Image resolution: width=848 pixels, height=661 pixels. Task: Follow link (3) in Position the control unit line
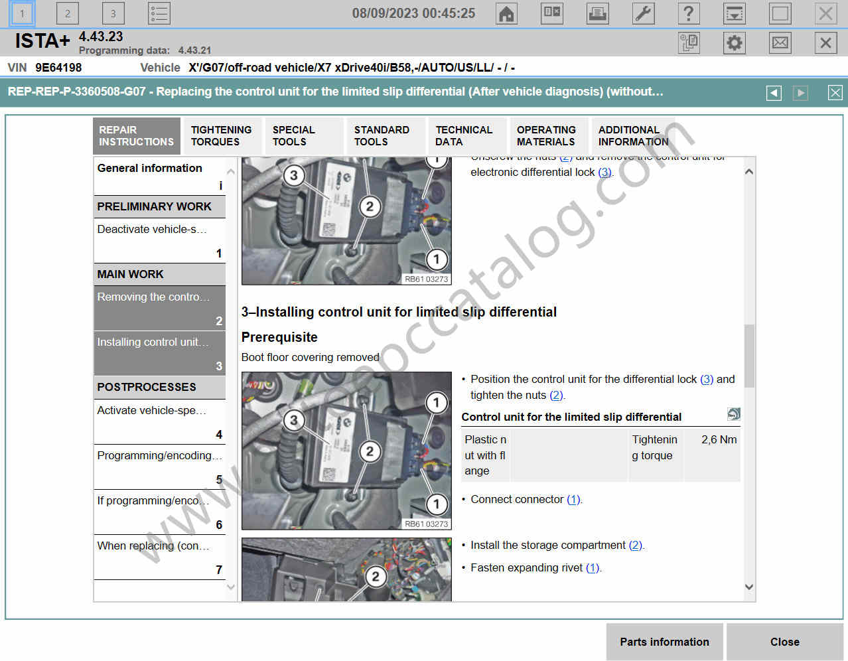(x=707, y=379)
